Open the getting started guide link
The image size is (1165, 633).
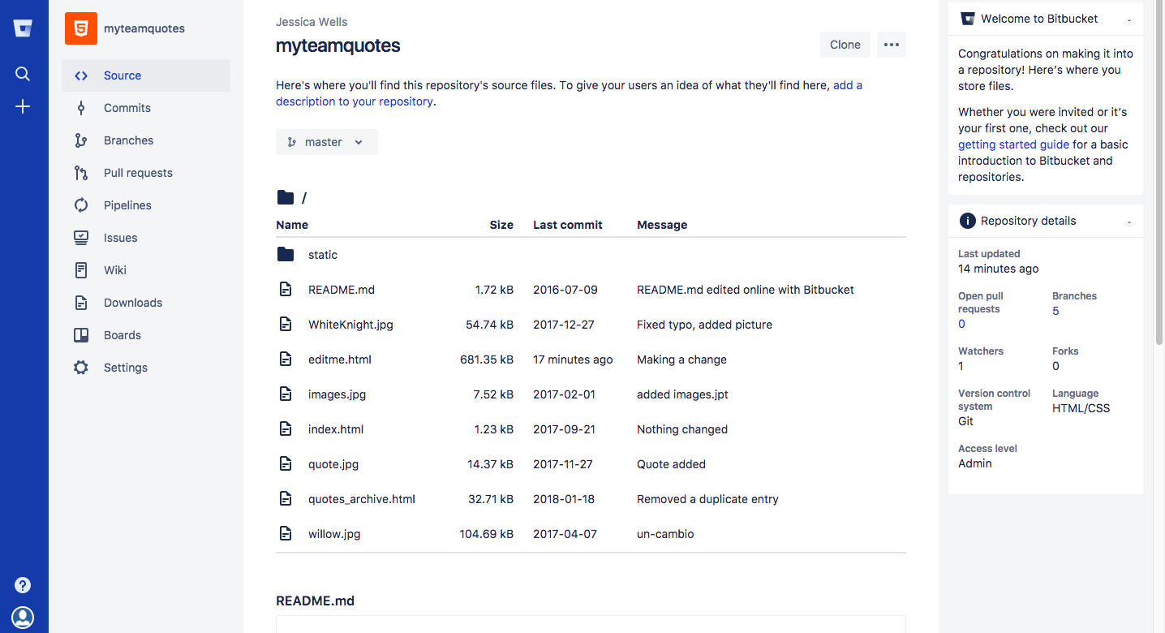[1013, 144]
